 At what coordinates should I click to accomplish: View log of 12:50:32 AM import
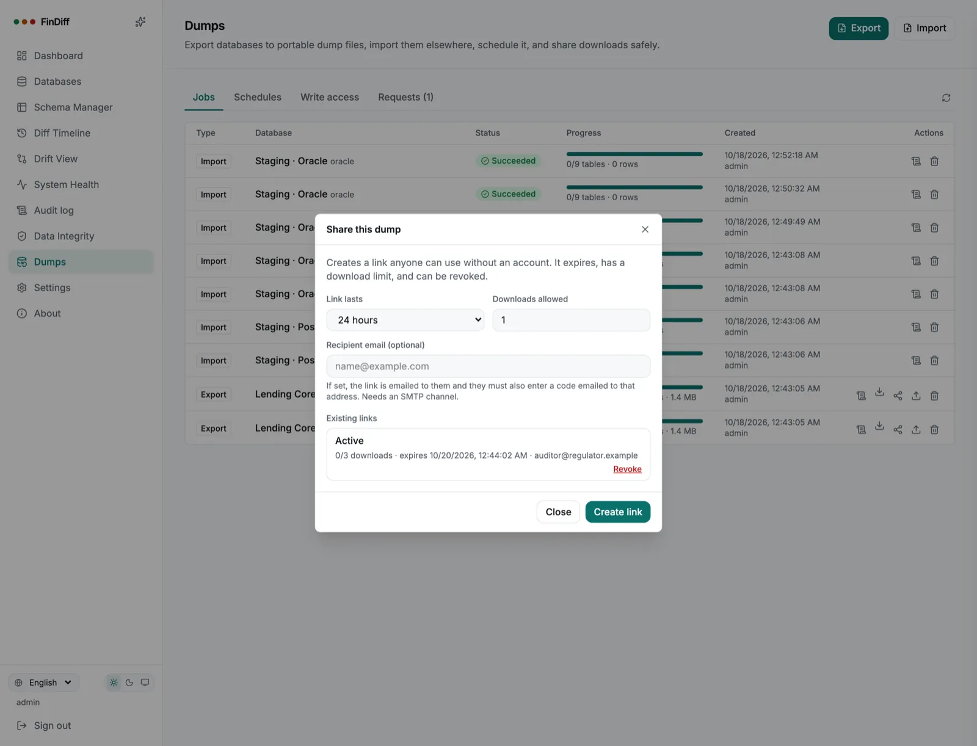click(x=916, y=194)
